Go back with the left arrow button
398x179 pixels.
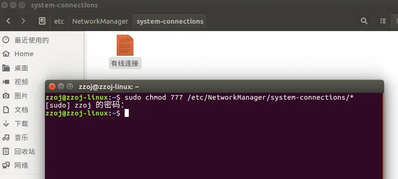click(8, 21)
